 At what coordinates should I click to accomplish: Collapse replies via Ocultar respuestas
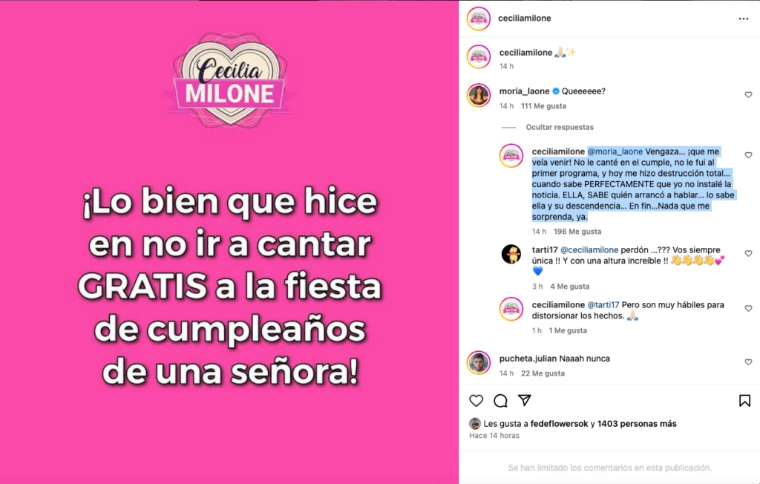[560, 127]
